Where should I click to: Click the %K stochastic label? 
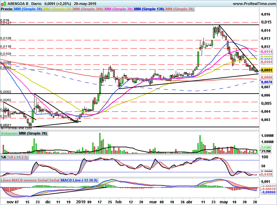click(4, 157)
